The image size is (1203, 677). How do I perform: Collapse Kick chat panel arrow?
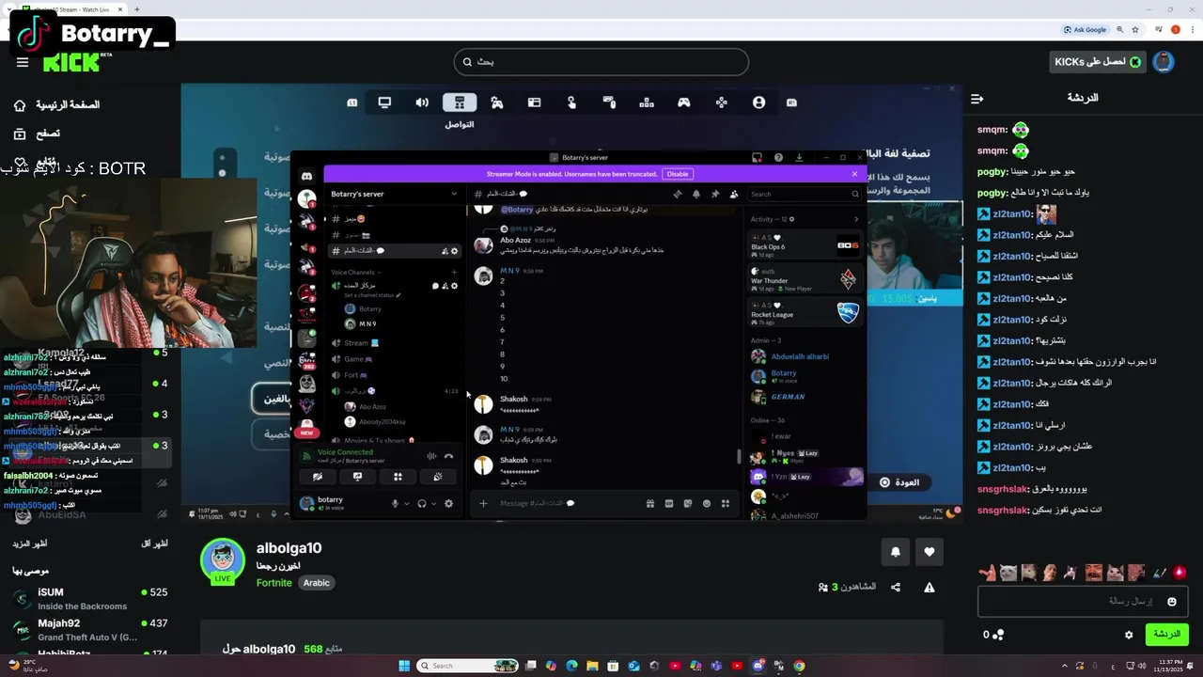pos(976,98)
